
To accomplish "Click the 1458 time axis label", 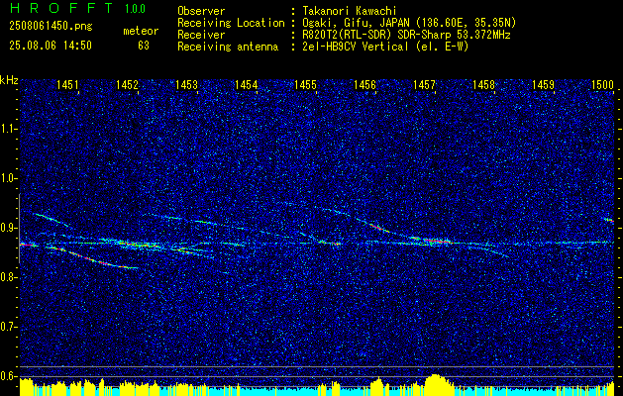I will pos(483,84).
